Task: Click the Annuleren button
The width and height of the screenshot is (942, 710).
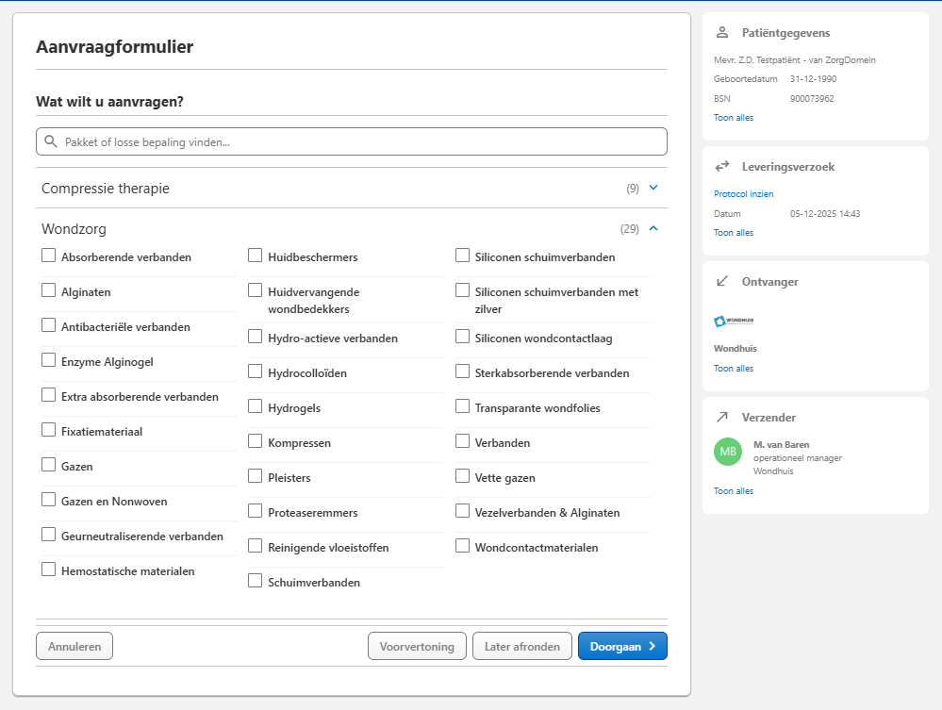Action: click(74, 646)
